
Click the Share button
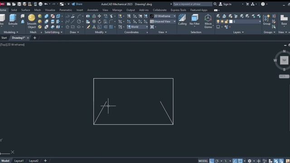pos(77,4)
